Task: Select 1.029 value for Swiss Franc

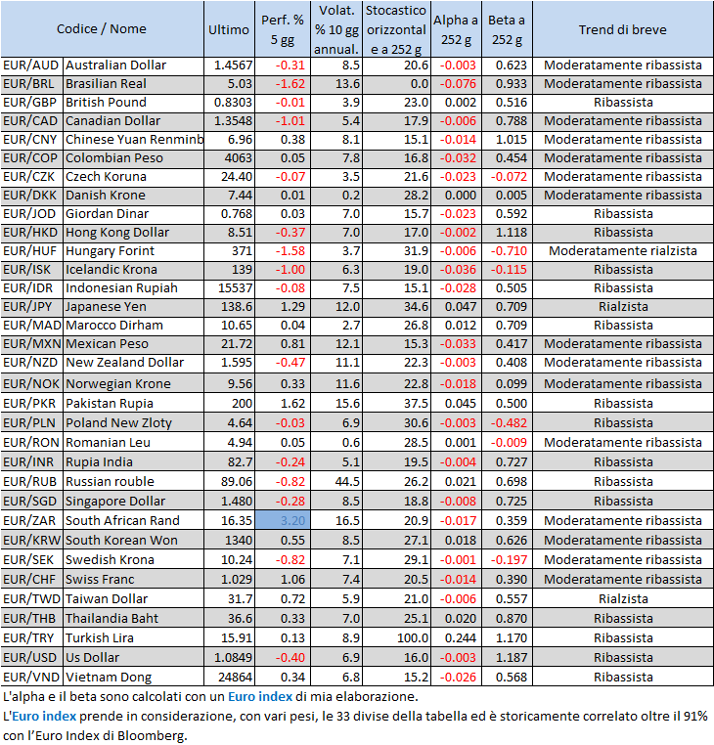Action: 229,579
